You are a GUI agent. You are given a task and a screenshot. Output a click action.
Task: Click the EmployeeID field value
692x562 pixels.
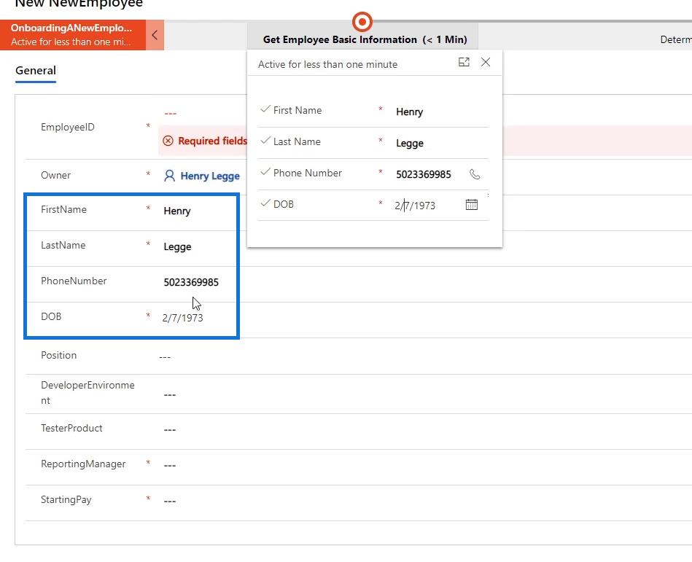point(171,114)
